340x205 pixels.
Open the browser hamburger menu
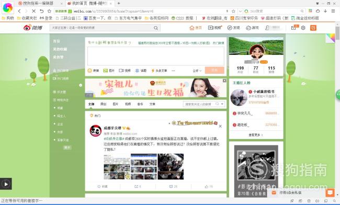[x=333, y=11]
